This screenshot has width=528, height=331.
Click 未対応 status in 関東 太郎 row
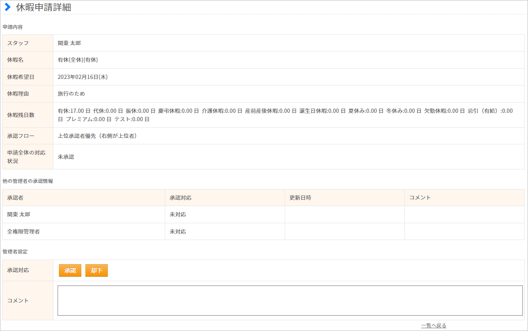[x=178, y=214]
